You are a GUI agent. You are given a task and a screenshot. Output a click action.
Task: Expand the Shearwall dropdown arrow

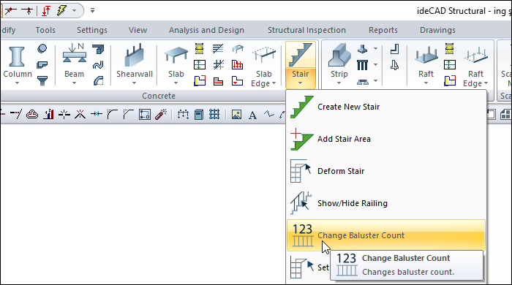pos(134,83)
